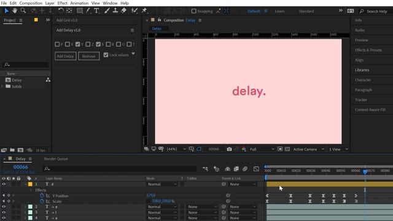Click the Search Help field
The width and height of the screenshot is (393, 221).
pos(376,11)
